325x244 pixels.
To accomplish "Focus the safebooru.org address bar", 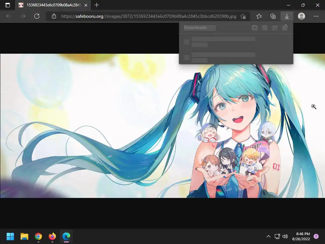I will [149, 16].
